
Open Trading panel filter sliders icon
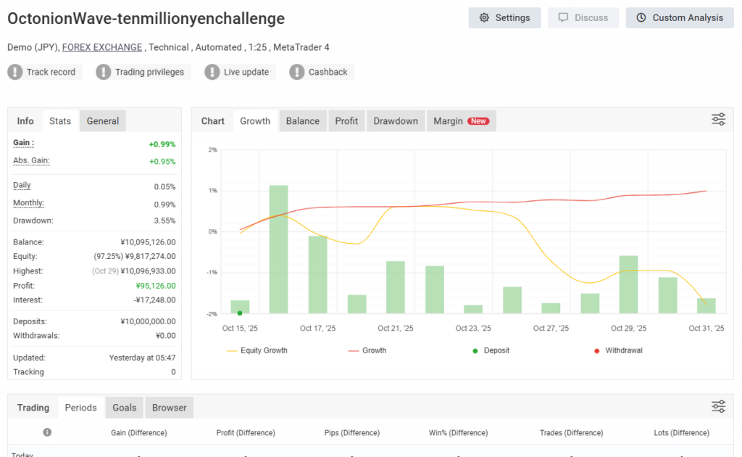click(718, 406)
